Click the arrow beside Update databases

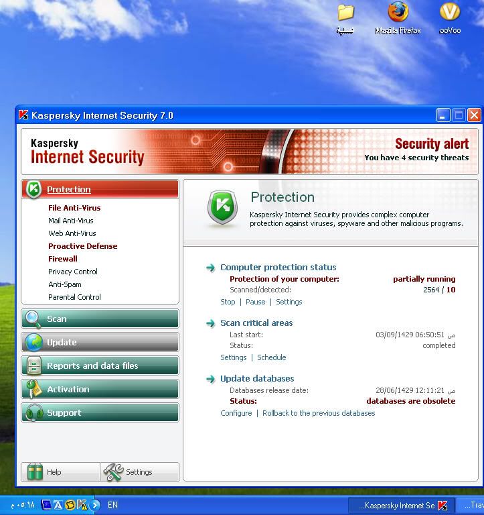[210, 379]
